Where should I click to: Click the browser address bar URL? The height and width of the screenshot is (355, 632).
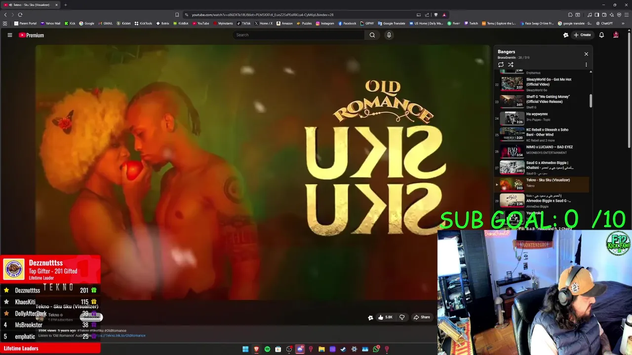point(263,15)
